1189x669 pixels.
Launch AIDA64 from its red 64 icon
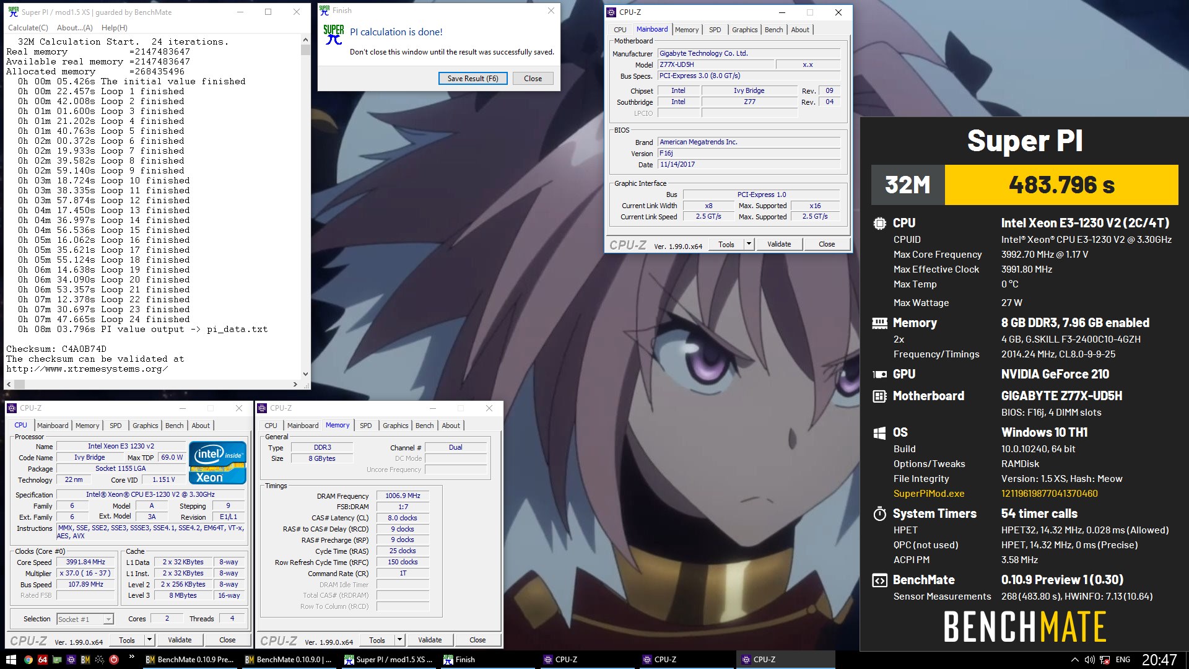click(43, 660)
